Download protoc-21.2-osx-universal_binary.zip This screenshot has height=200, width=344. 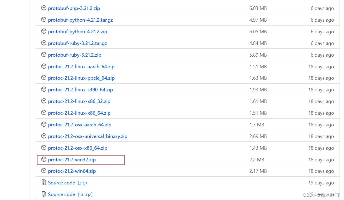click(88, 136)
